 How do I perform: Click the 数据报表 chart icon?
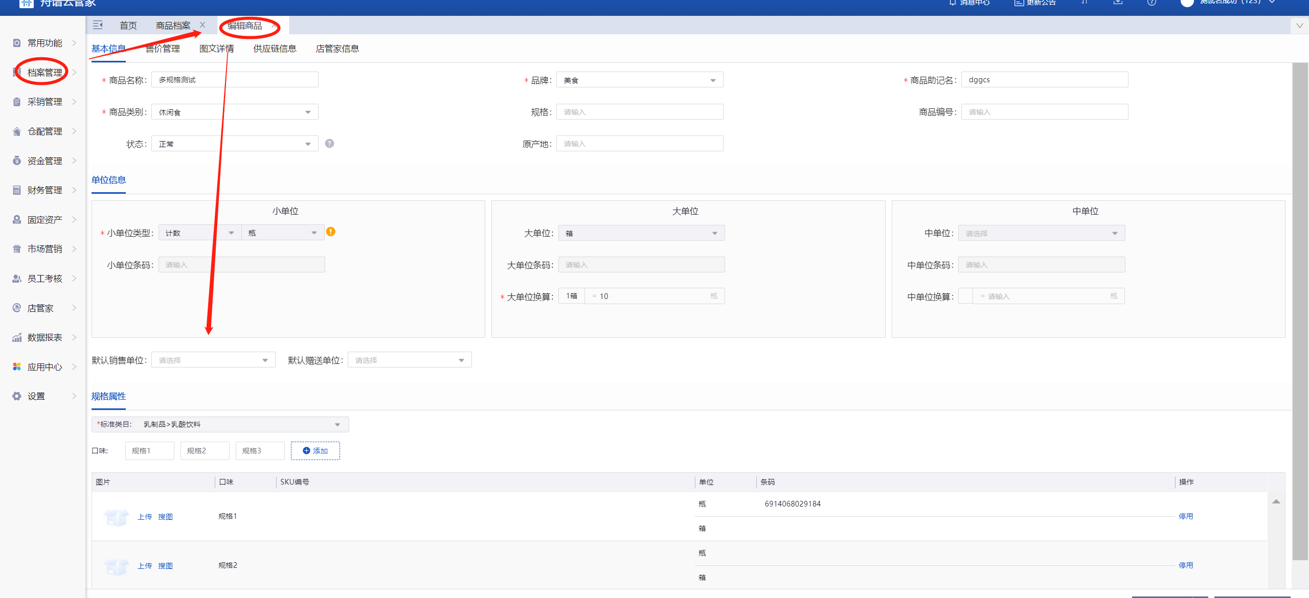(x=17, y=337)
